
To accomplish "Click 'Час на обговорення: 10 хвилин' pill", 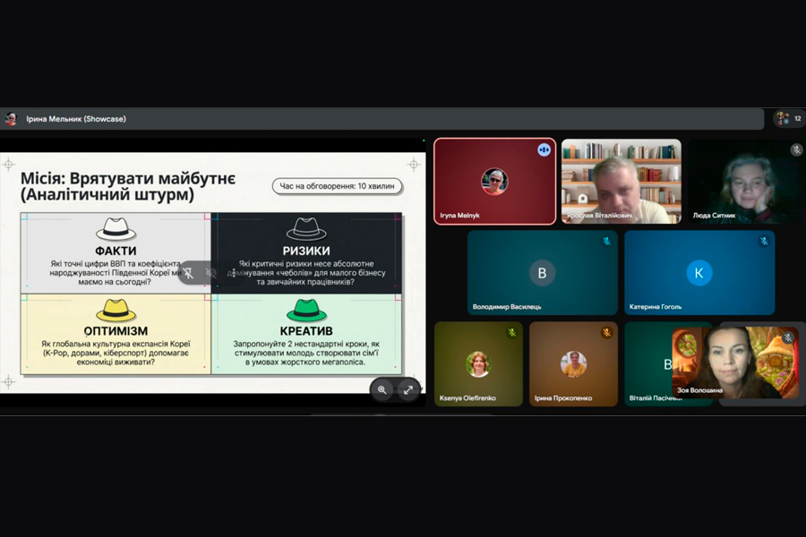I will 338,186.
